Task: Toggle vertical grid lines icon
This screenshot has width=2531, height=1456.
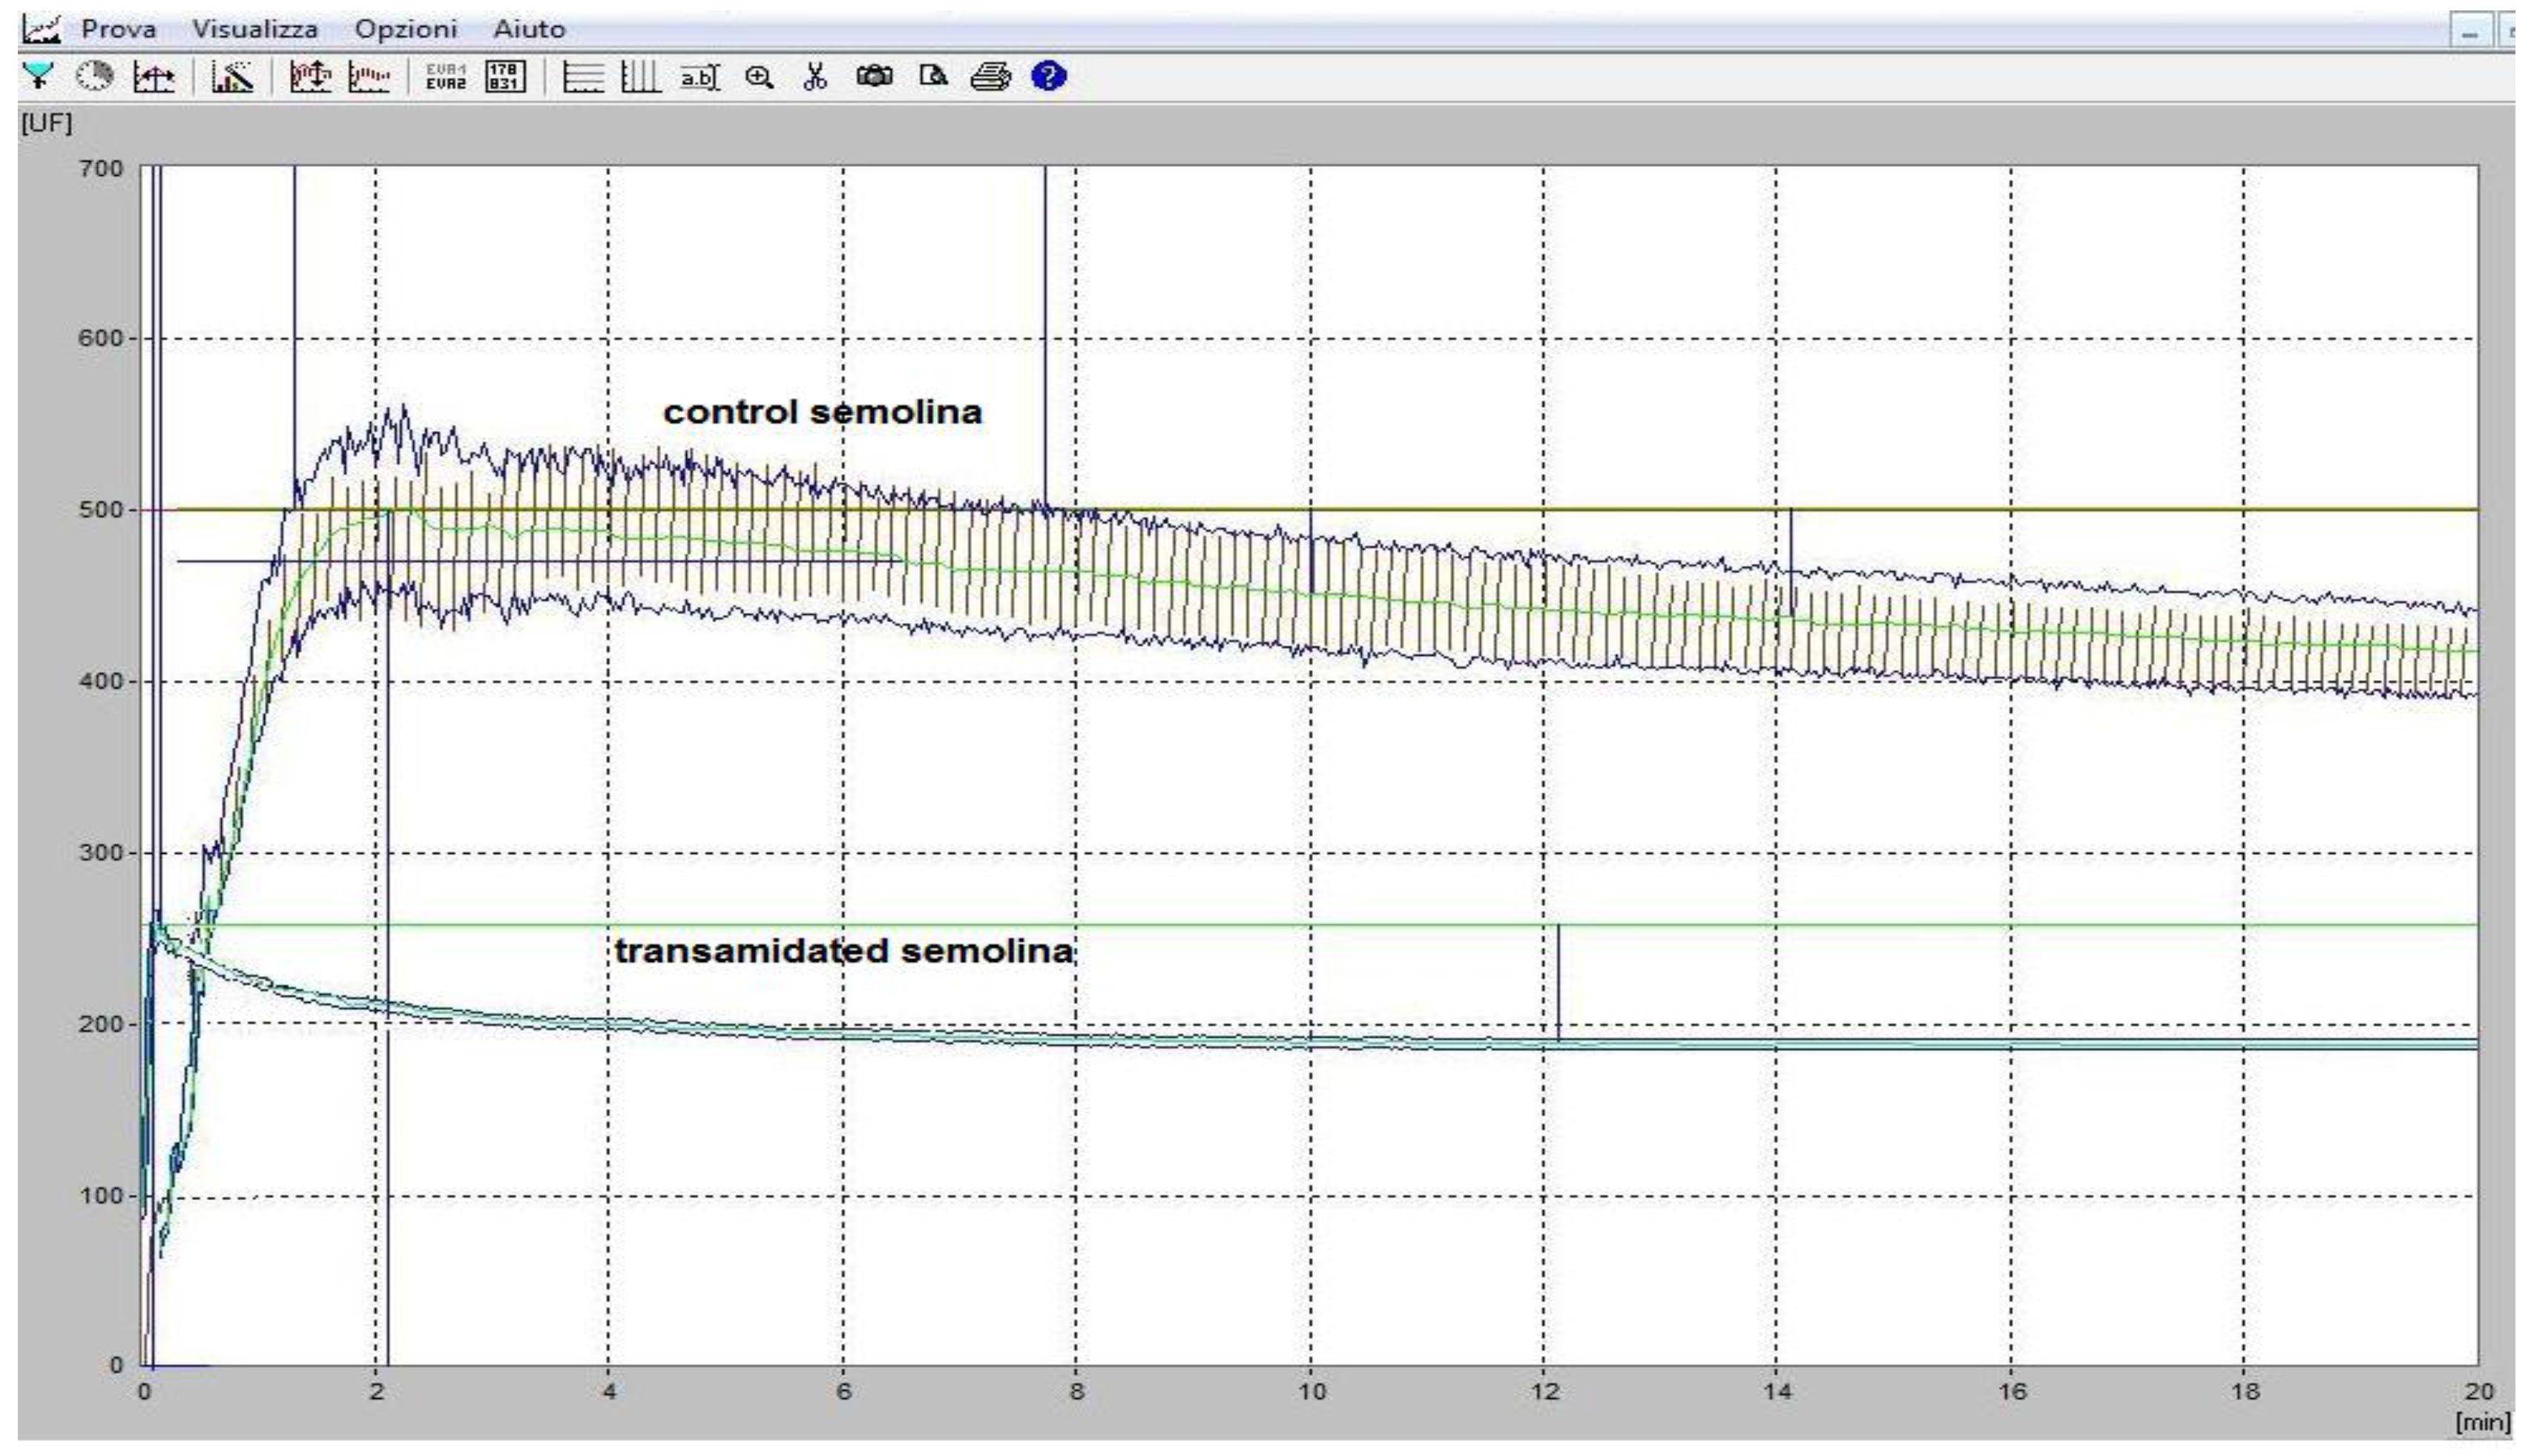Action: (x=640, y=76)
